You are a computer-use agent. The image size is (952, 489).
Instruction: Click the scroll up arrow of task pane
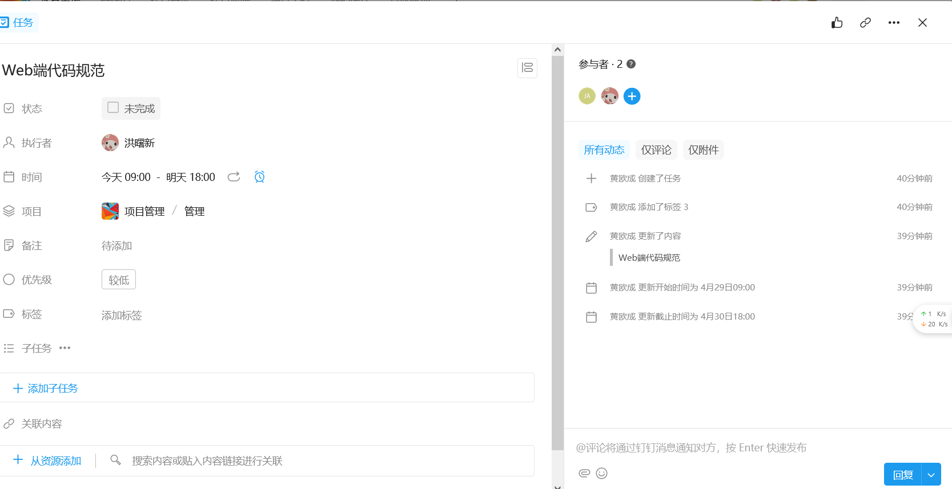[x=557, y=50]
